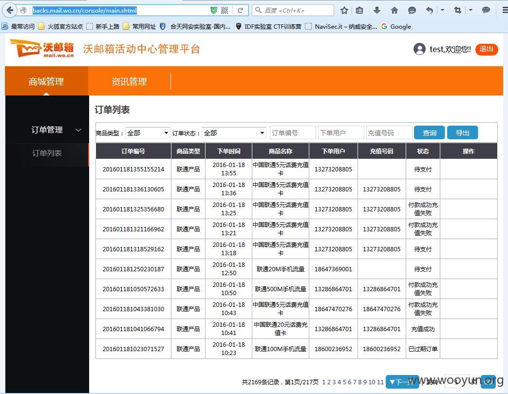Click user number 18647369001

(x=333, y=269)
